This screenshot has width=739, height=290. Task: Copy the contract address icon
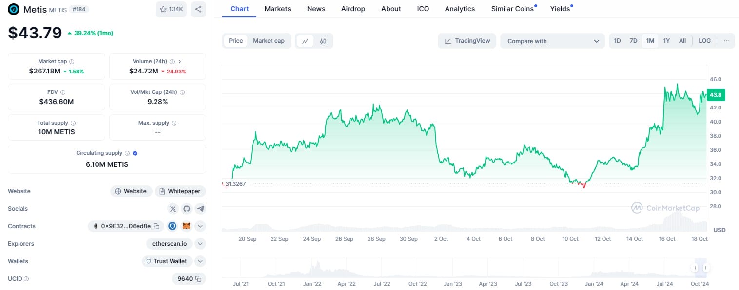pyautogui.click(x=156, y=226)
